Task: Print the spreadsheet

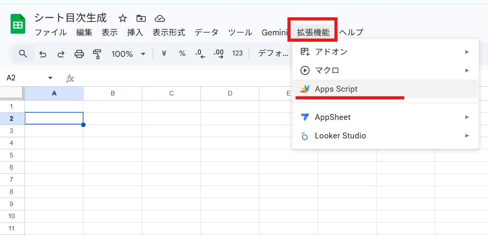Action: pyautogui.click(x=79, y=54)
